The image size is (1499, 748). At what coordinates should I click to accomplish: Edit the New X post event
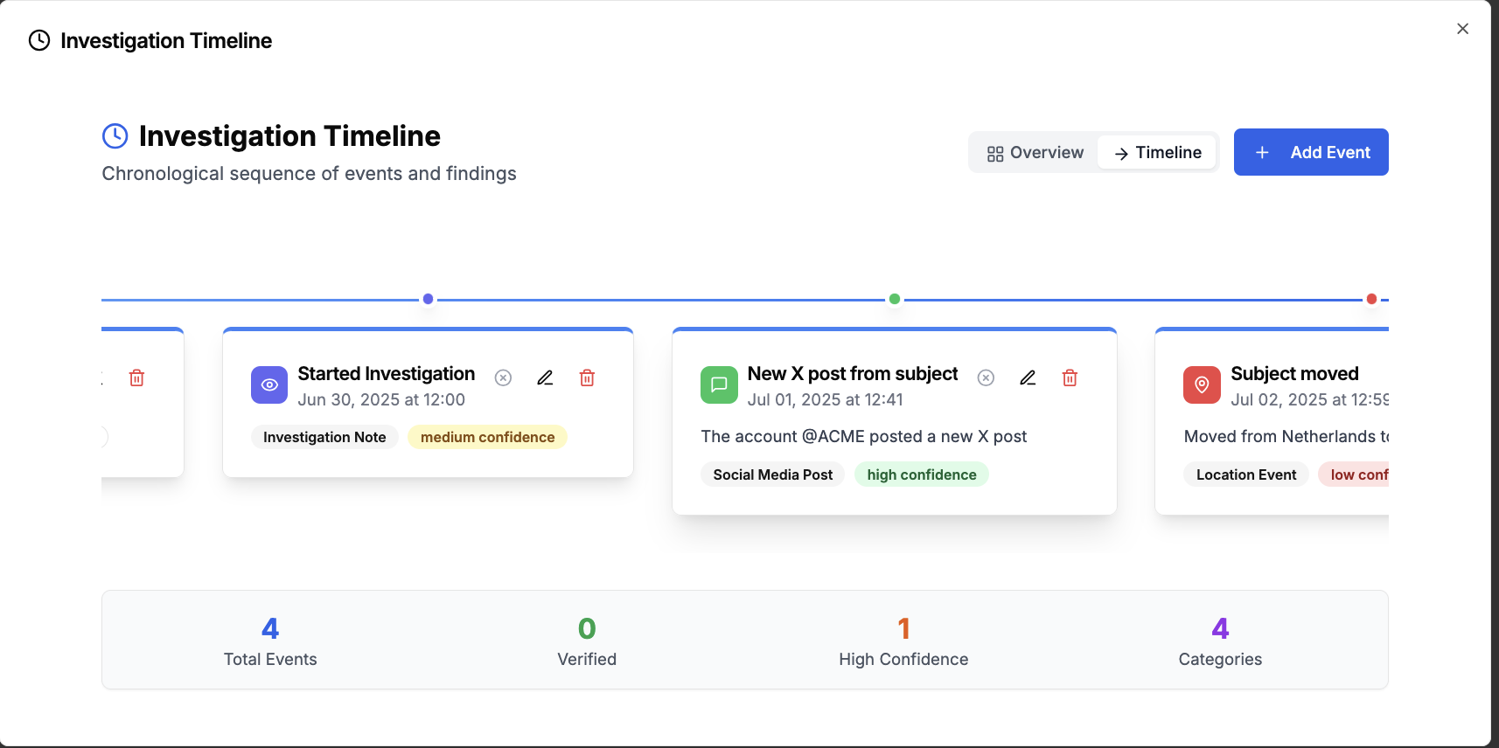(1028, 377)
